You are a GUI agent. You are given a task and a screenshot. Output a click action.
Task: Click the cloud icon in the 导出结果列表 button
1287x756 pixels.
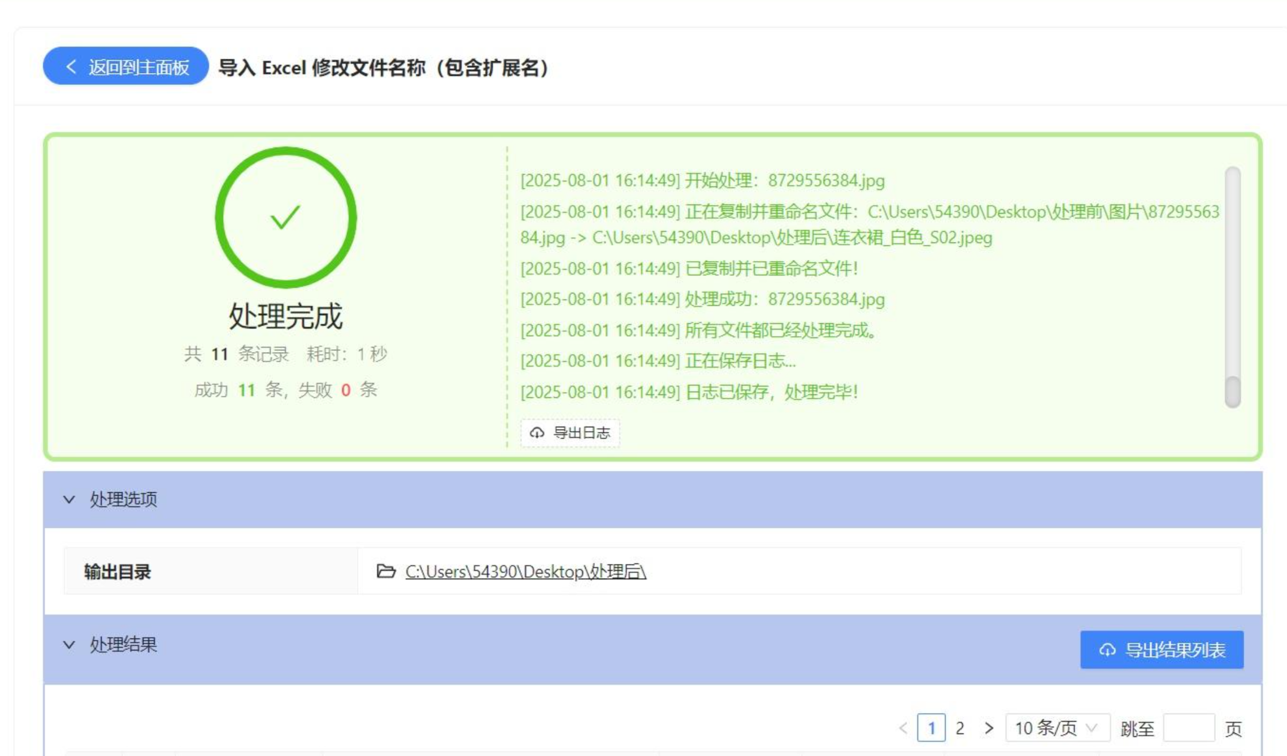pyautogui.click(x=1107, y=650)
